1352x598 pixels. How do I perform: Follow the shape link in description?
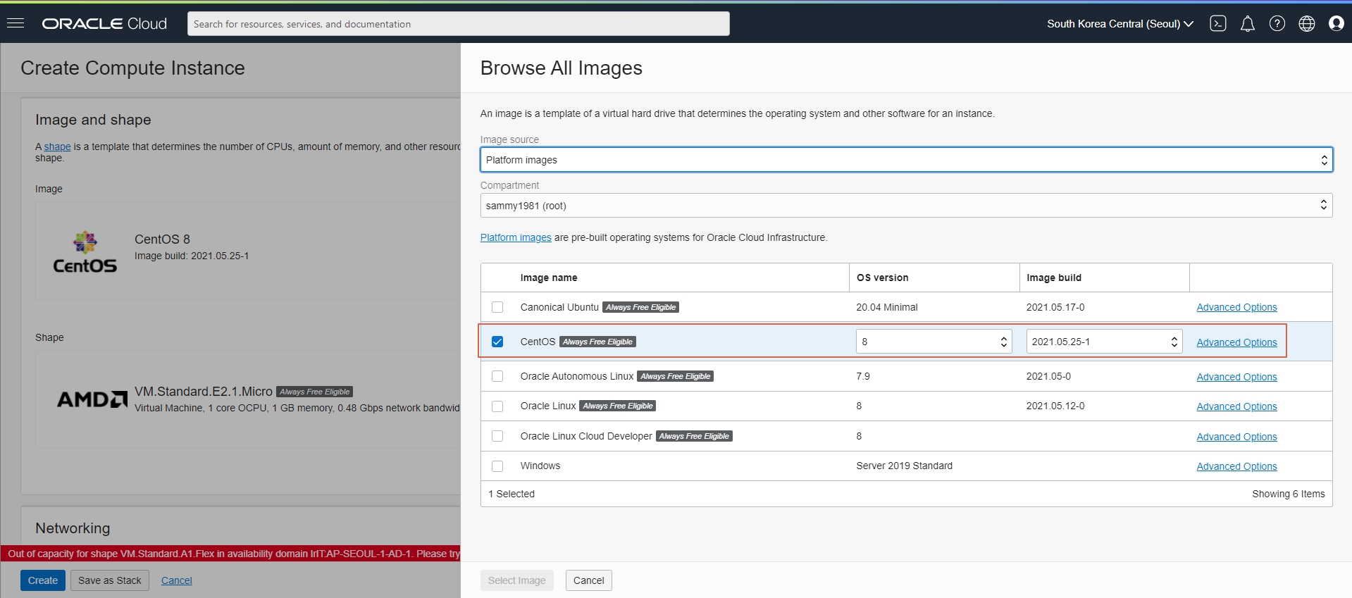[x=57, y=147]
